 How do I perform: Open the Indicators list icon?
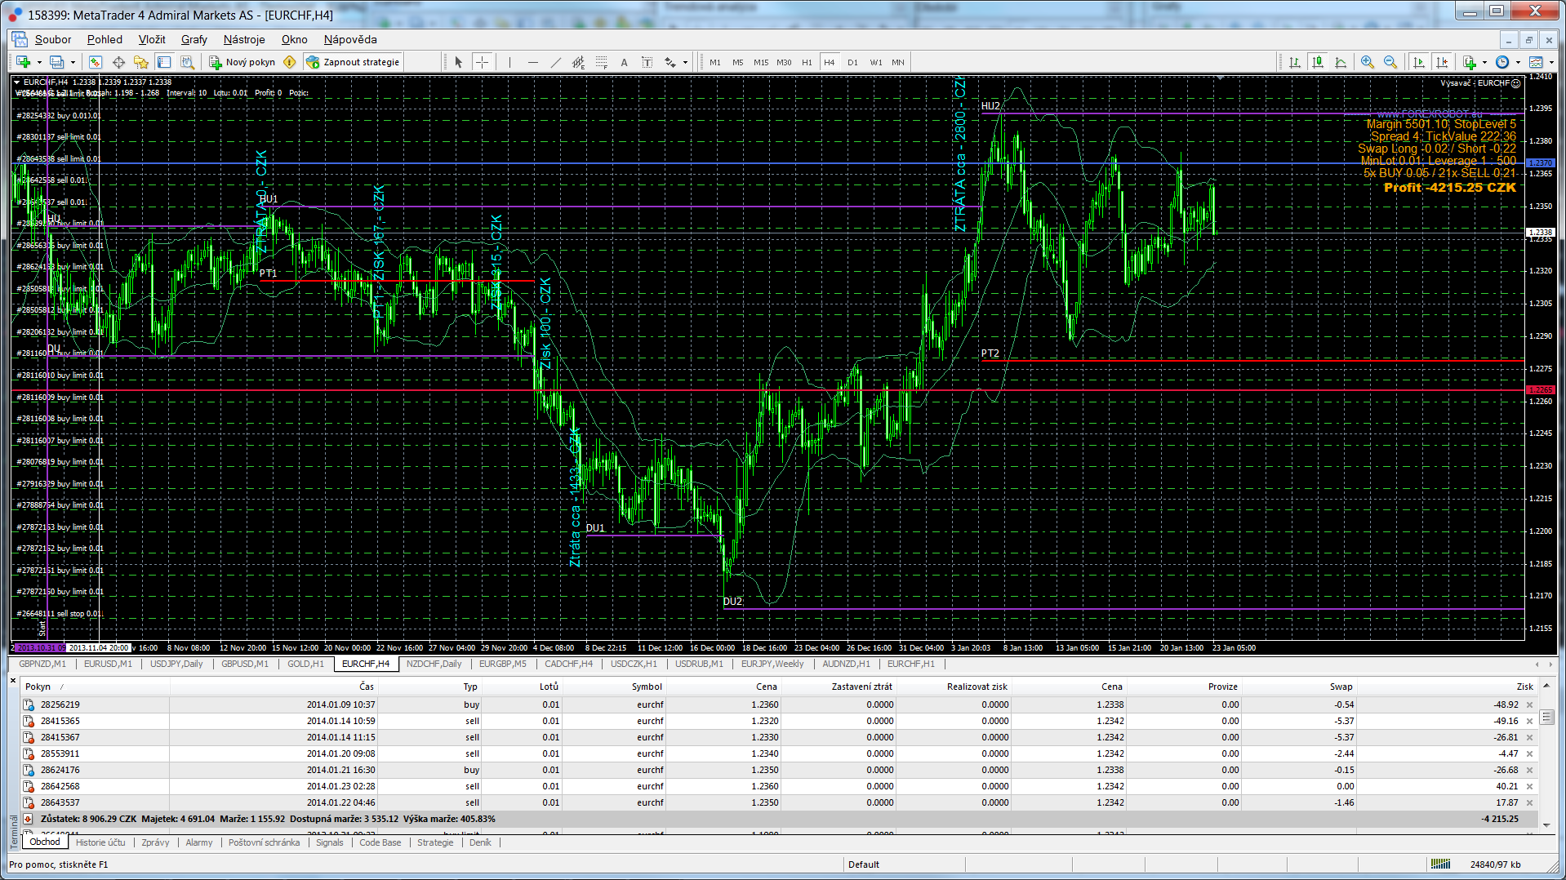pos(1470,62)
